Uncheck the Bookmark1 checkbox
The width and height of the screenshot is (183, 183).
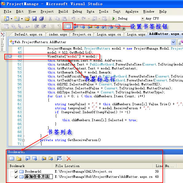click(16, 172)
